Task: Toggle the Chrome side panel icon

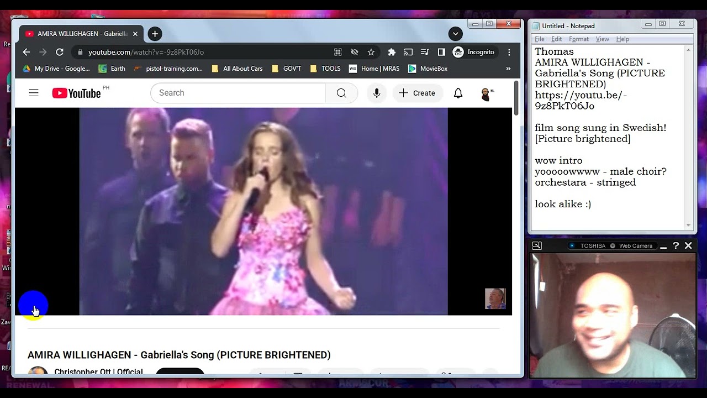Action: [441, 52]
